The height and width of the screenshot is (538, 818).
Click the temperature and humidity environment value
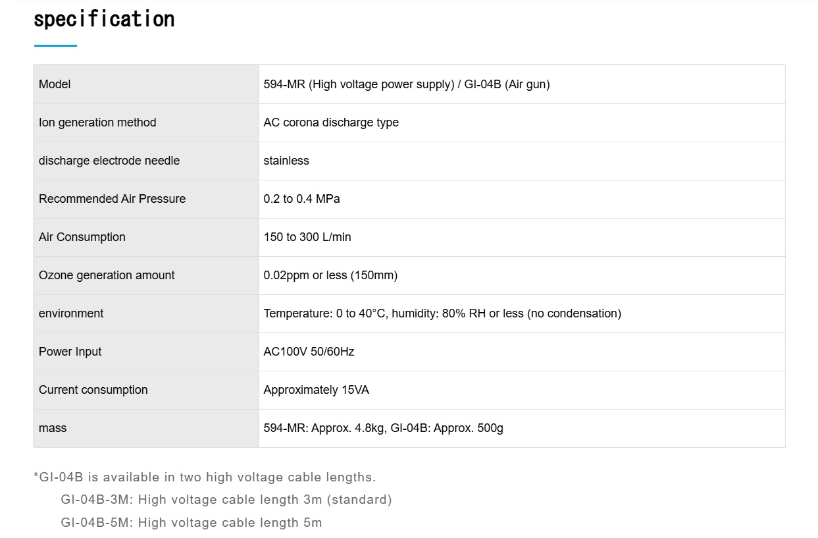pyautogui.click(x=442, y=313)
